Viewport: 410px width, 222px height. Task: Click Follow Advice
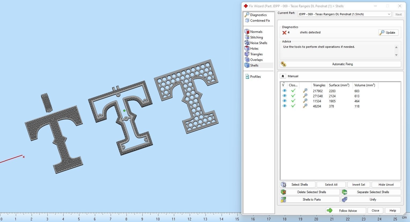pyautogui.click(x=346, y=211)
